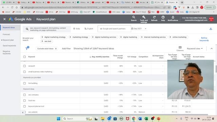The image size is (217, 122).
Task: Add the seo tool suggestion
Action: (x=46, y=41)
